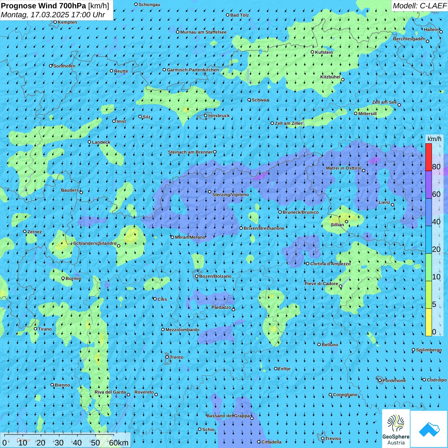448x448 pixels.
Task: Click the Tirano location marker
Action: (36, 329)
